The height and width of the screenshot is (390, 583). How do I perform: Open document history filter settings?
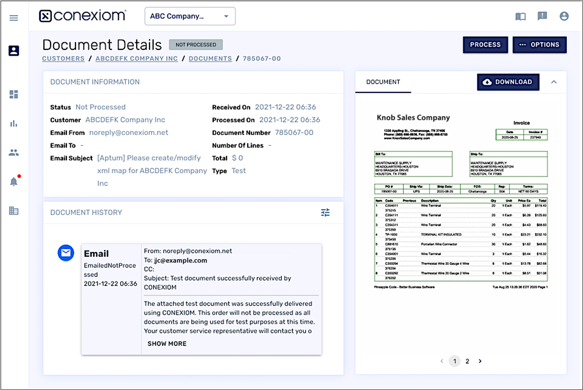(x=325, y=213)
